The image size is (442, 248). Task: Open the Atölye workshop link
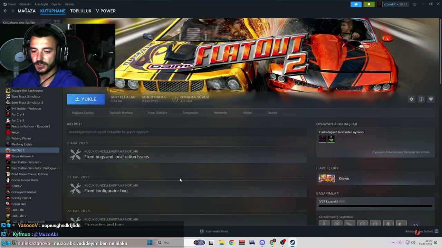(x=247, y=113)
